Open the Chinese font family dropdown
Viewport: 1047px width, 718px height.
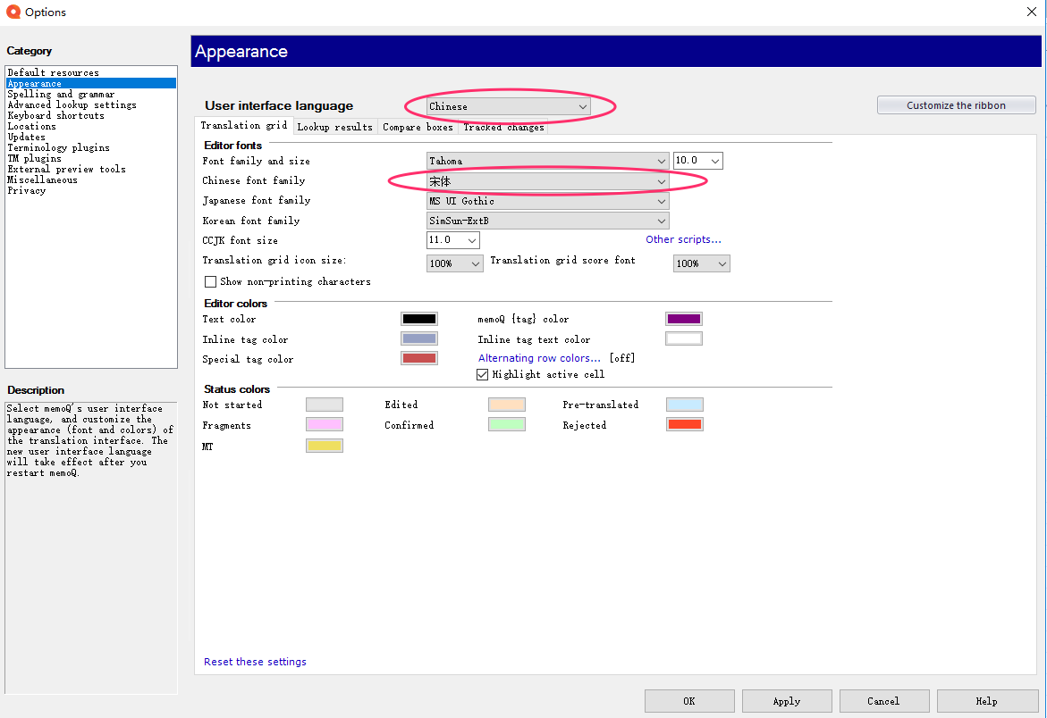click(x=547, y=181)
